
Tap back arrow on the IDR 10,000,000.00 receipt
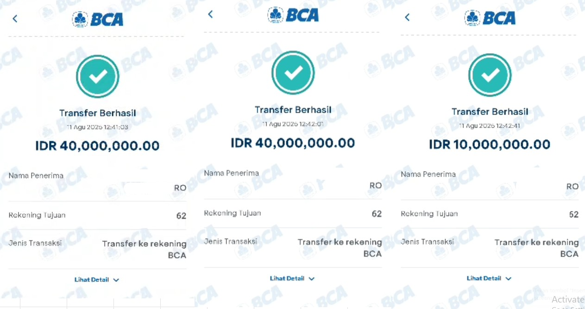click(407, 18)
